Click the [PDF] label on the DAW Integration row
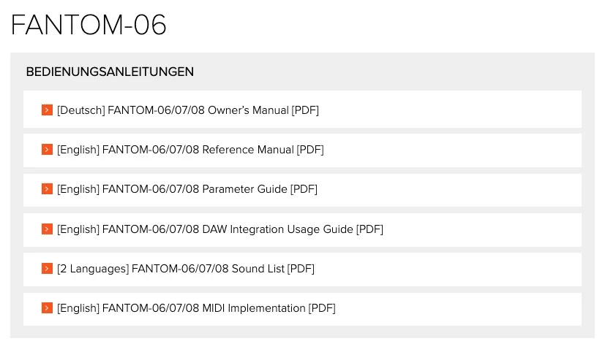 point(369,229)
